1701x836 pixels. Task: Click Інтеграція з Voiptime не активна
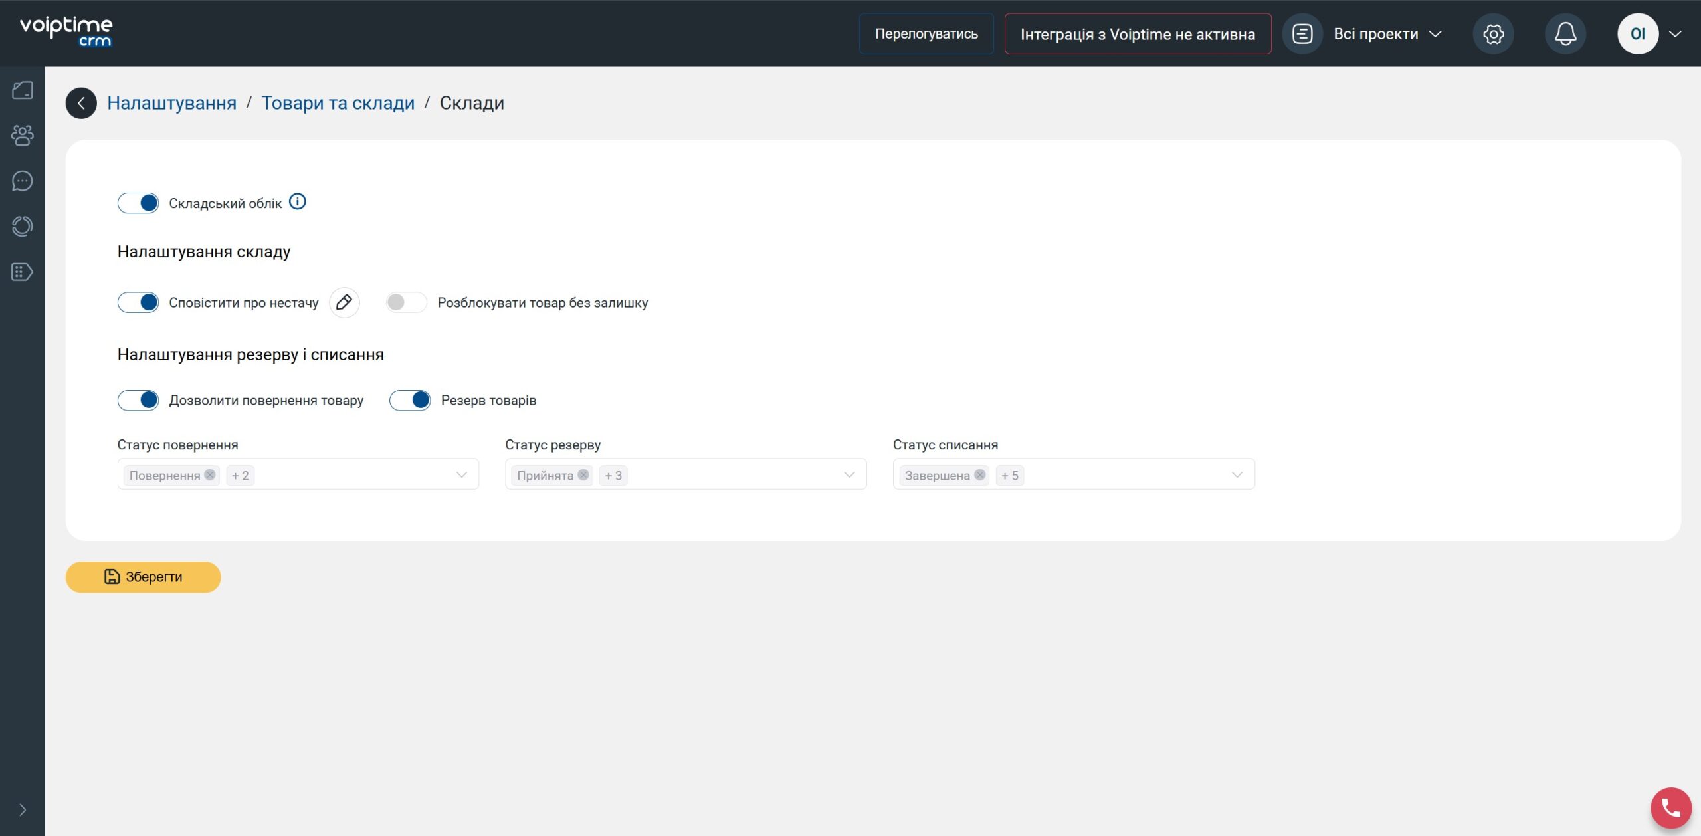tap(1138, 34)
